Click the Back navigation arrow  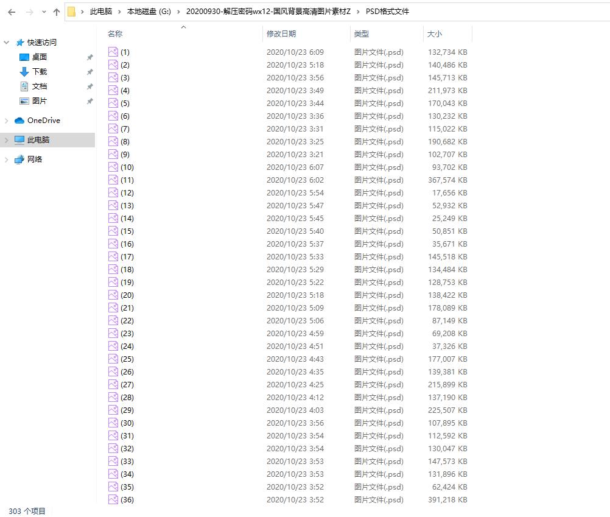pos(12,12)
